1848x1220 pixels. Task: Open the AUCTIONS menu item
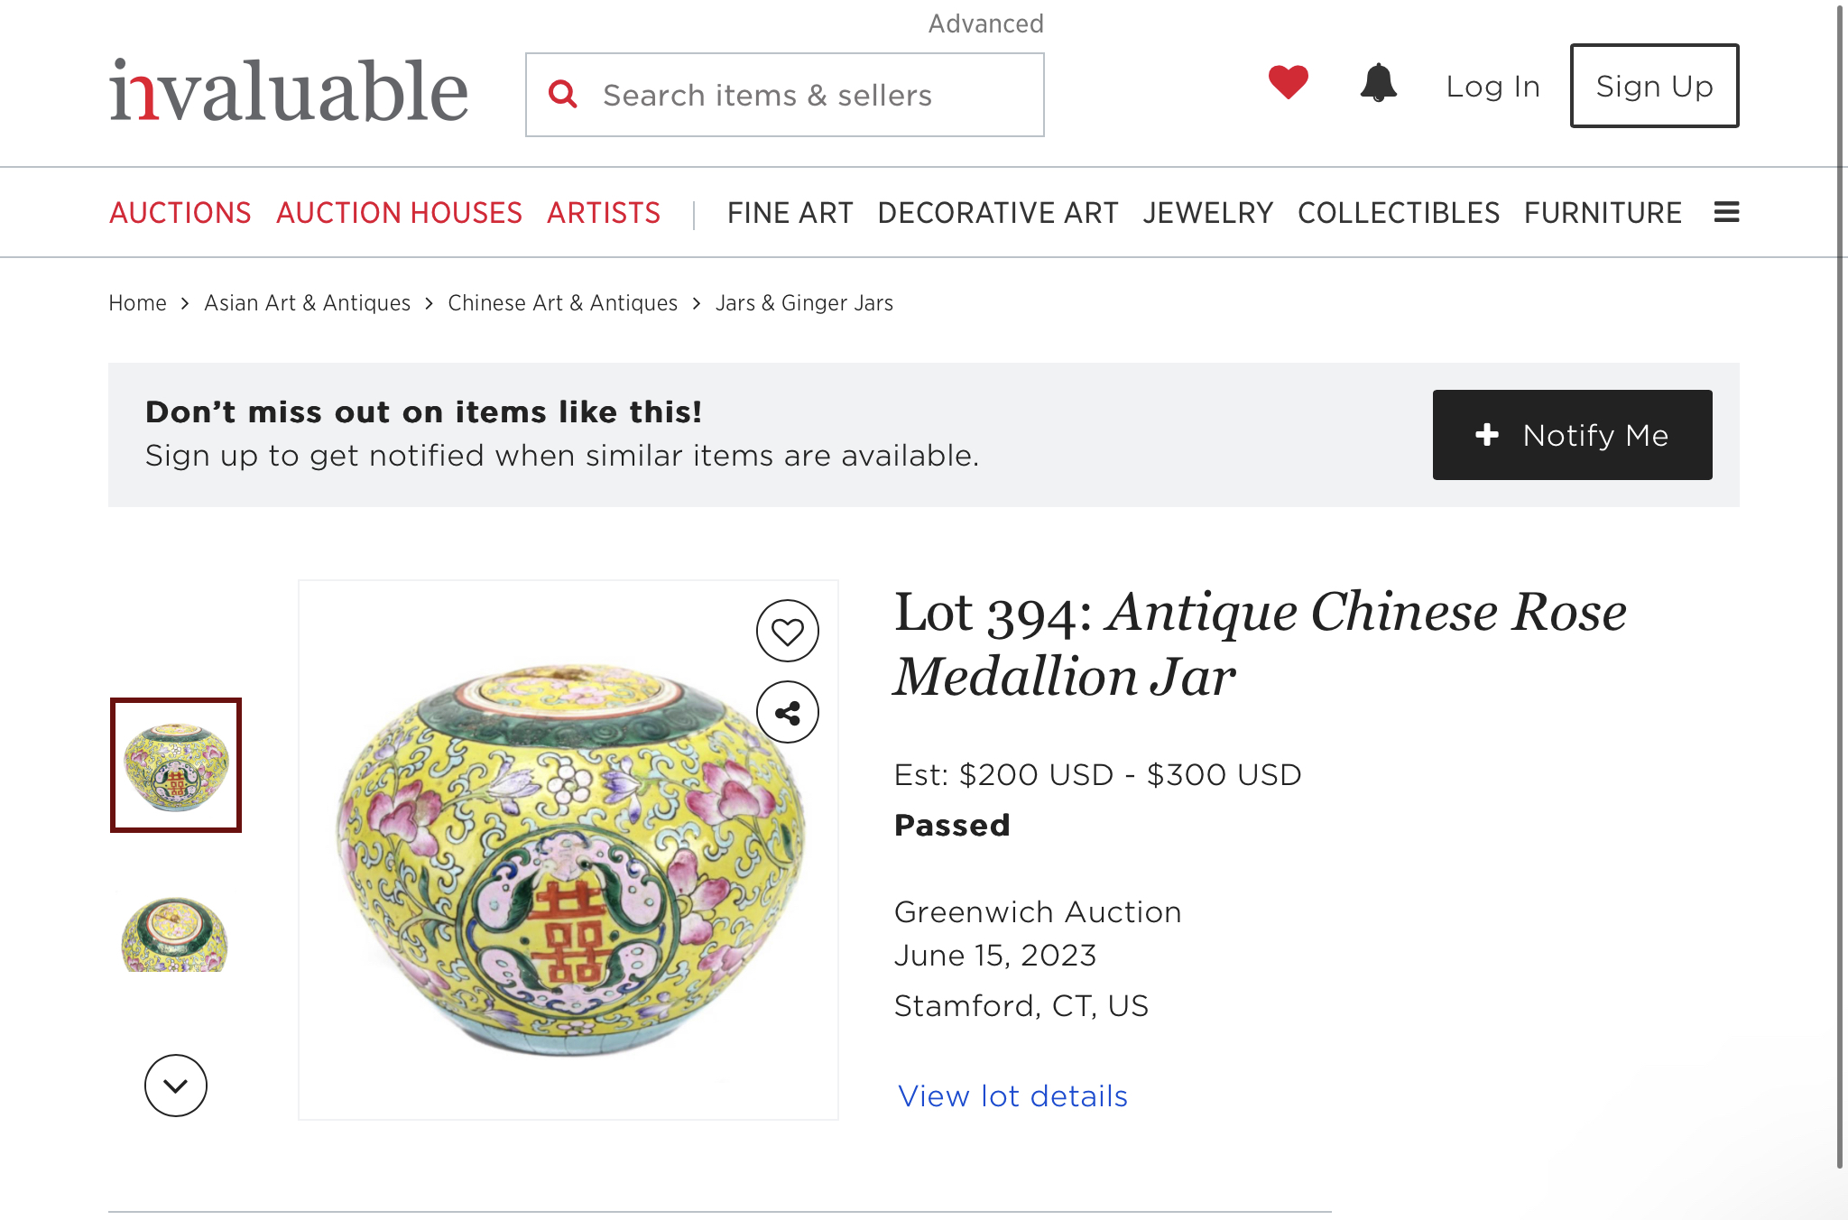click(x=180, y=213)
